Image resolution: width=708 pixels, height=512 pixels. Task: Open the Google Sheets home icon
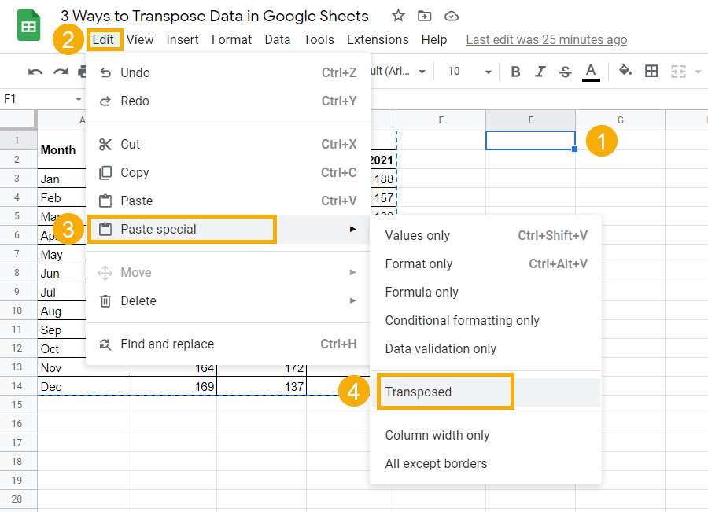click(x=30, y=28)
